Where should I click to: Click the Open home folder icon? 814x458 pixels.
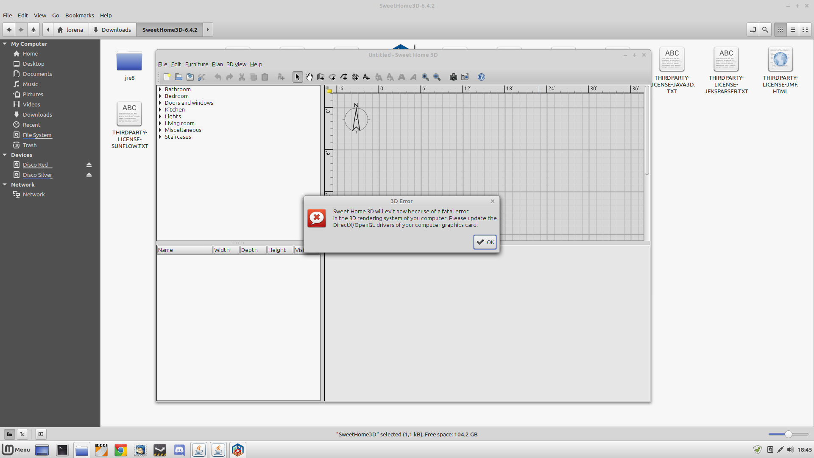pos(178,77)
